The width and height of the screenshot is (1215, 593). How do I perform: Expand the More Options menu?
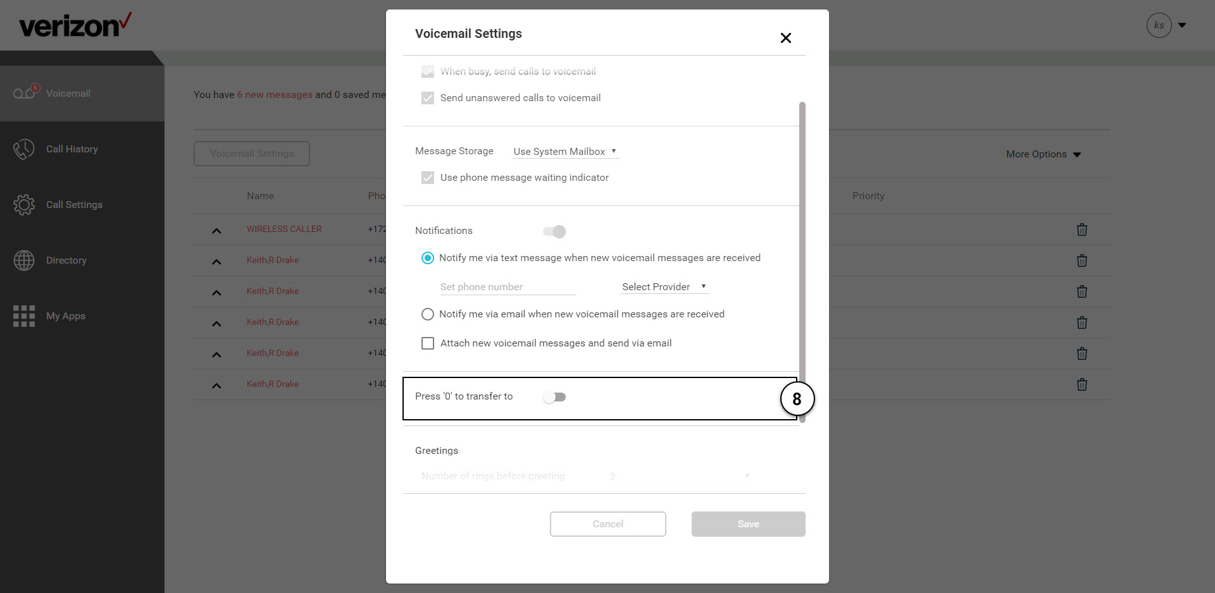[x=1044, y=154]
